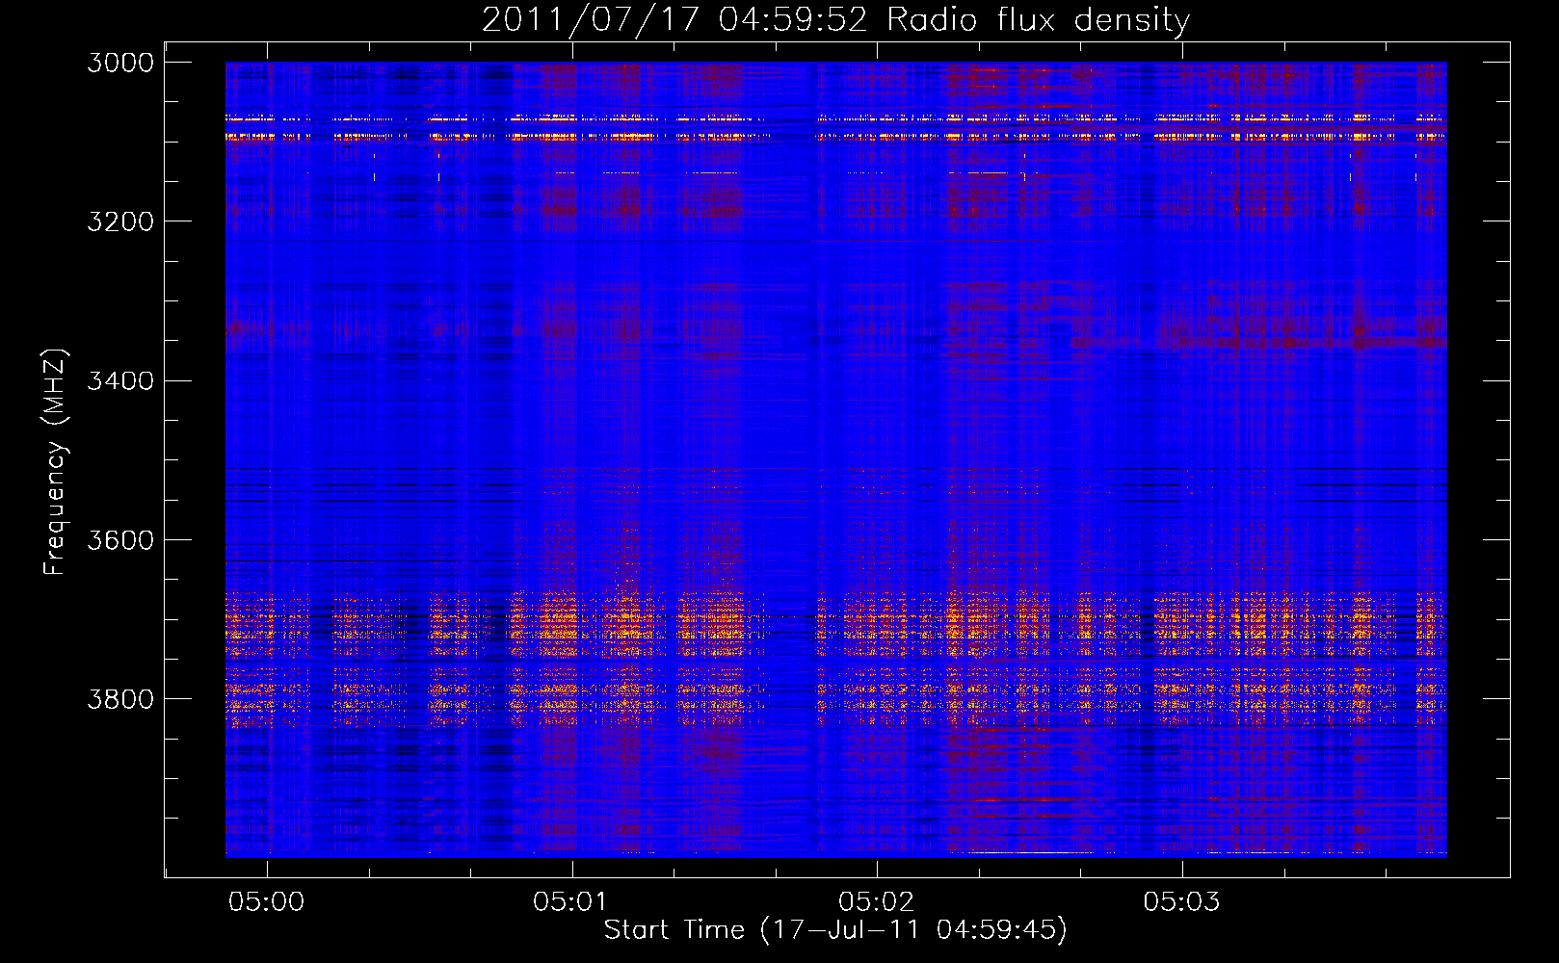This screenshot has height=963, width=1559.
Task: Click the '05:03' time axis label
Action: [1181, 901]
